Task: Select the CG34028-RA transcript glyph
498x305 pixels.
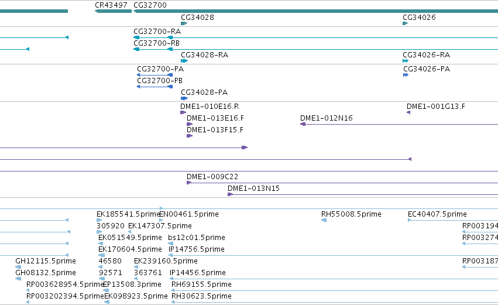Action: (184, 61)
